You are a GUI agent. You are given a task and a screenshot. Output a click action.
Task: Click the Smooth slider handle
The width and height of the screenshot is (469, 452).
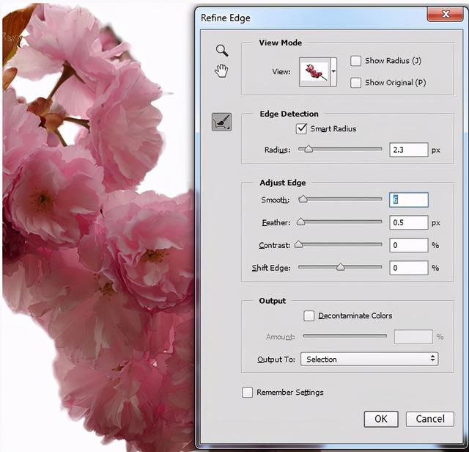[303, 199]
